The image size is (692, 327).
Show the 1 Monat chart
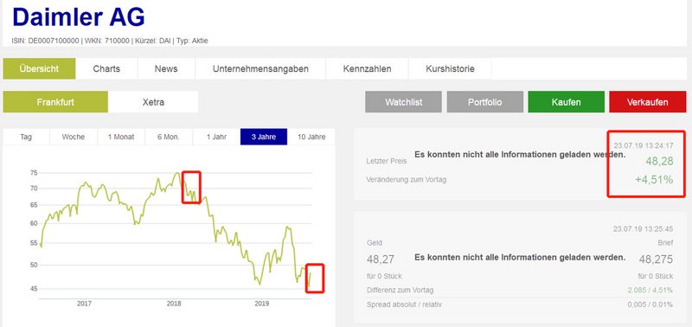tap(121, 137)
